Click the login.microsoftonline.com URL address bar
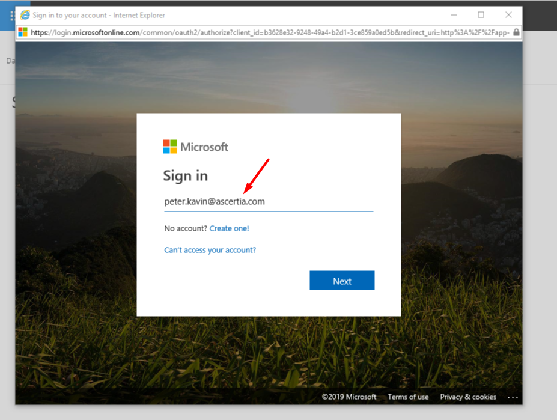The height and width of the screenshot is (420, 557). [x=270, y=32]
